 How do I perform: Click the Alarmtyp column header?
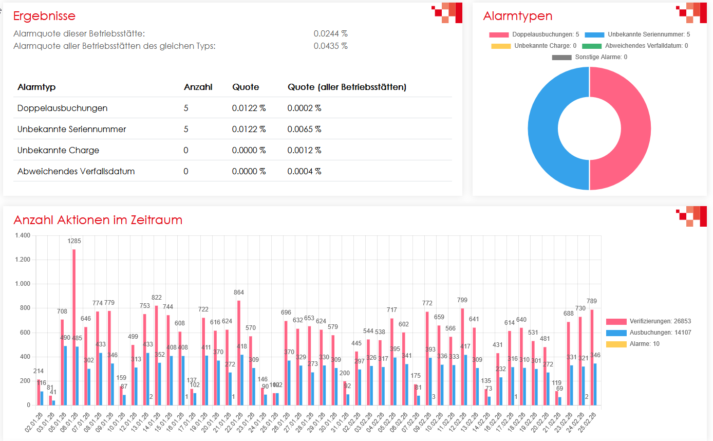coord(36,87)
